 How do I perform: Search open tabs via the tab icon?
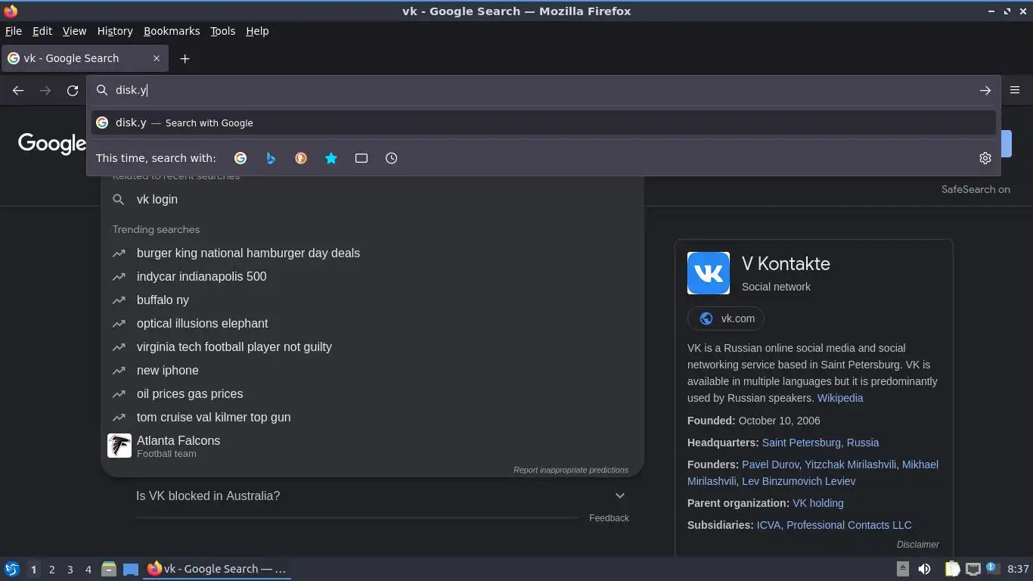tap(361, 158)
